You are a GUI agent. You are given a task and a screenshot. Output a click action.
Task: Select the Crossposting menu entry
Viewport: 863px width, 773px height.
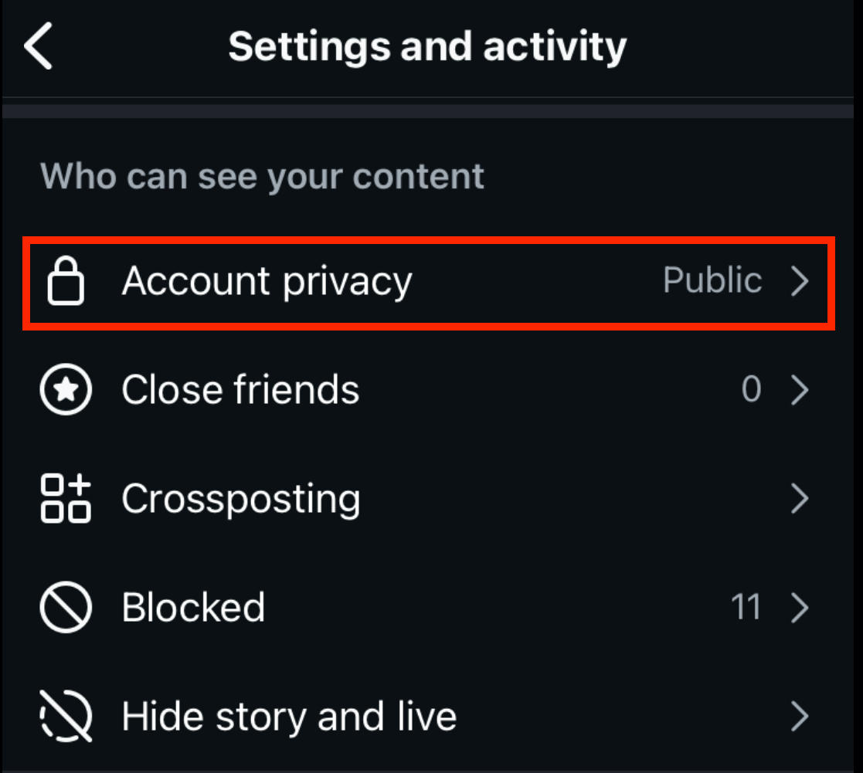tap(240, 499)
